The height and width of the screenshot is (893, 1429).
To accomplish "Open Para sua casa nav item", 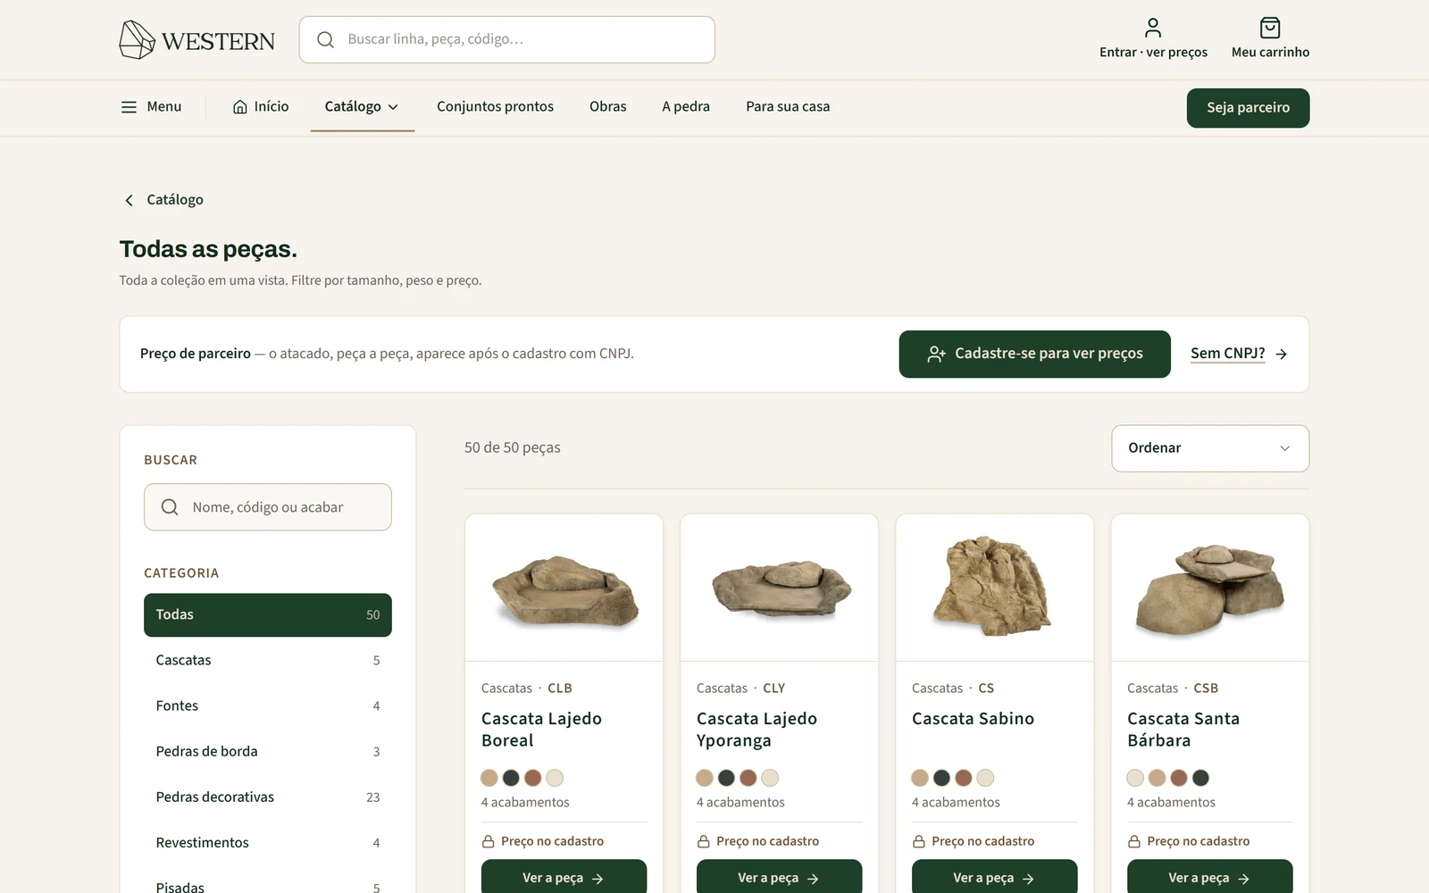I will [x=788, y=107].
